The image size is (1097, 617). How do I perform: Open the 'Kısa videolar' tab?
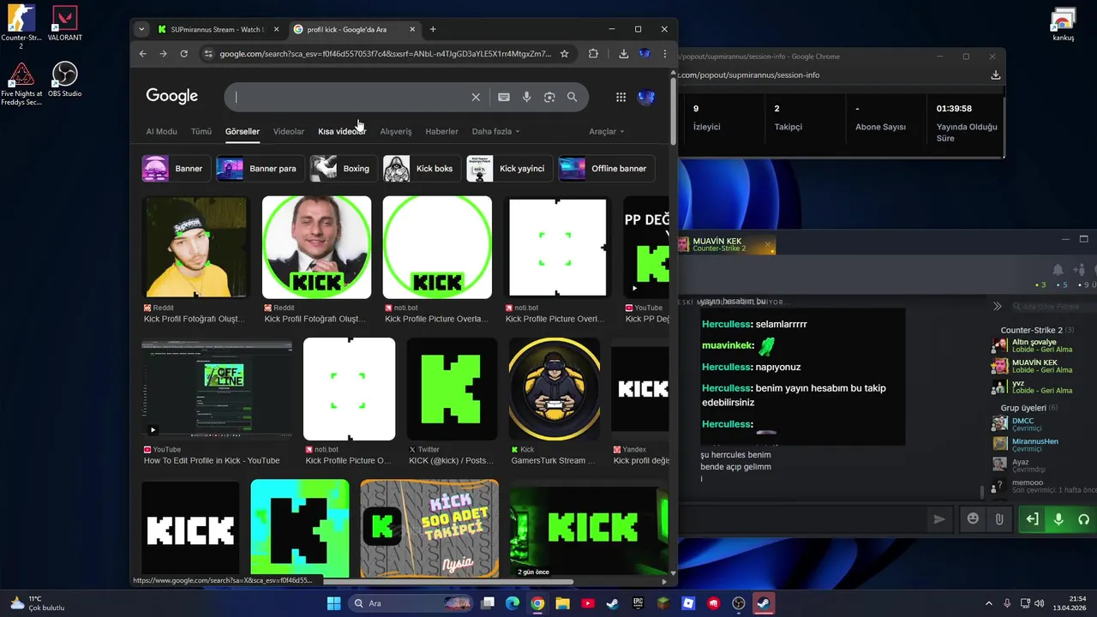tap(342, 131)
